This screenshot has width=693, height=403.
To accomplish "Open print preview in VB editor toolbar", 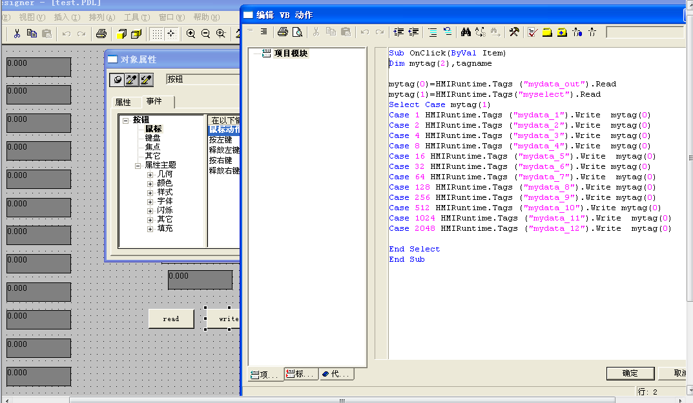I will [x=296, y=32].
